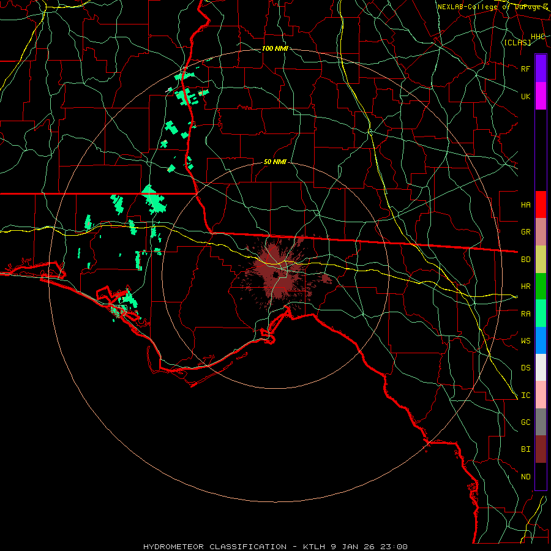Click the DS legend label

tap(526, 368)
